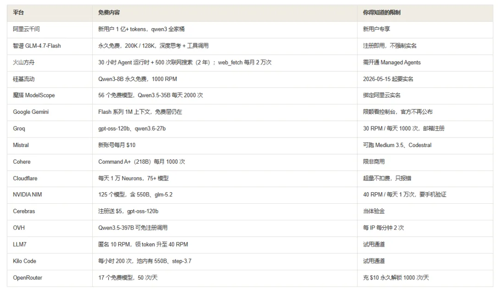Screen dimensions: 498x289
Task: Click text 40 RPM / 每天 1 万次
Action: [x=389, y=195]
